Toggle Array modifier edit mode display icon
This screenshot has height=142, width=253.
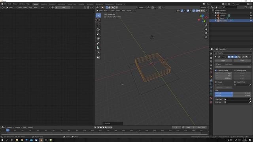[x=236, y=57]
